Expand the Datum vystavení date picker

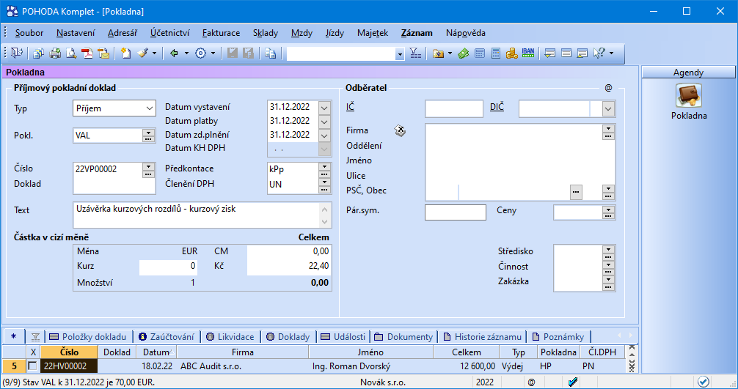click(x=324, y=108)
